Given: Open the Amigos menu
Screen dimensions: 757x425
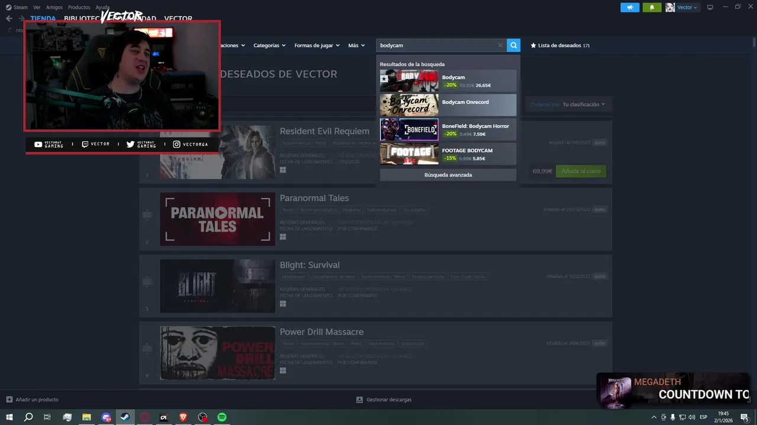Looking at the screenshot, I should point(54,7).
